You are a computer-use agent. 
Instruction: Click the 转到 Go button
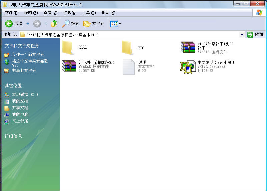[255, 35]
